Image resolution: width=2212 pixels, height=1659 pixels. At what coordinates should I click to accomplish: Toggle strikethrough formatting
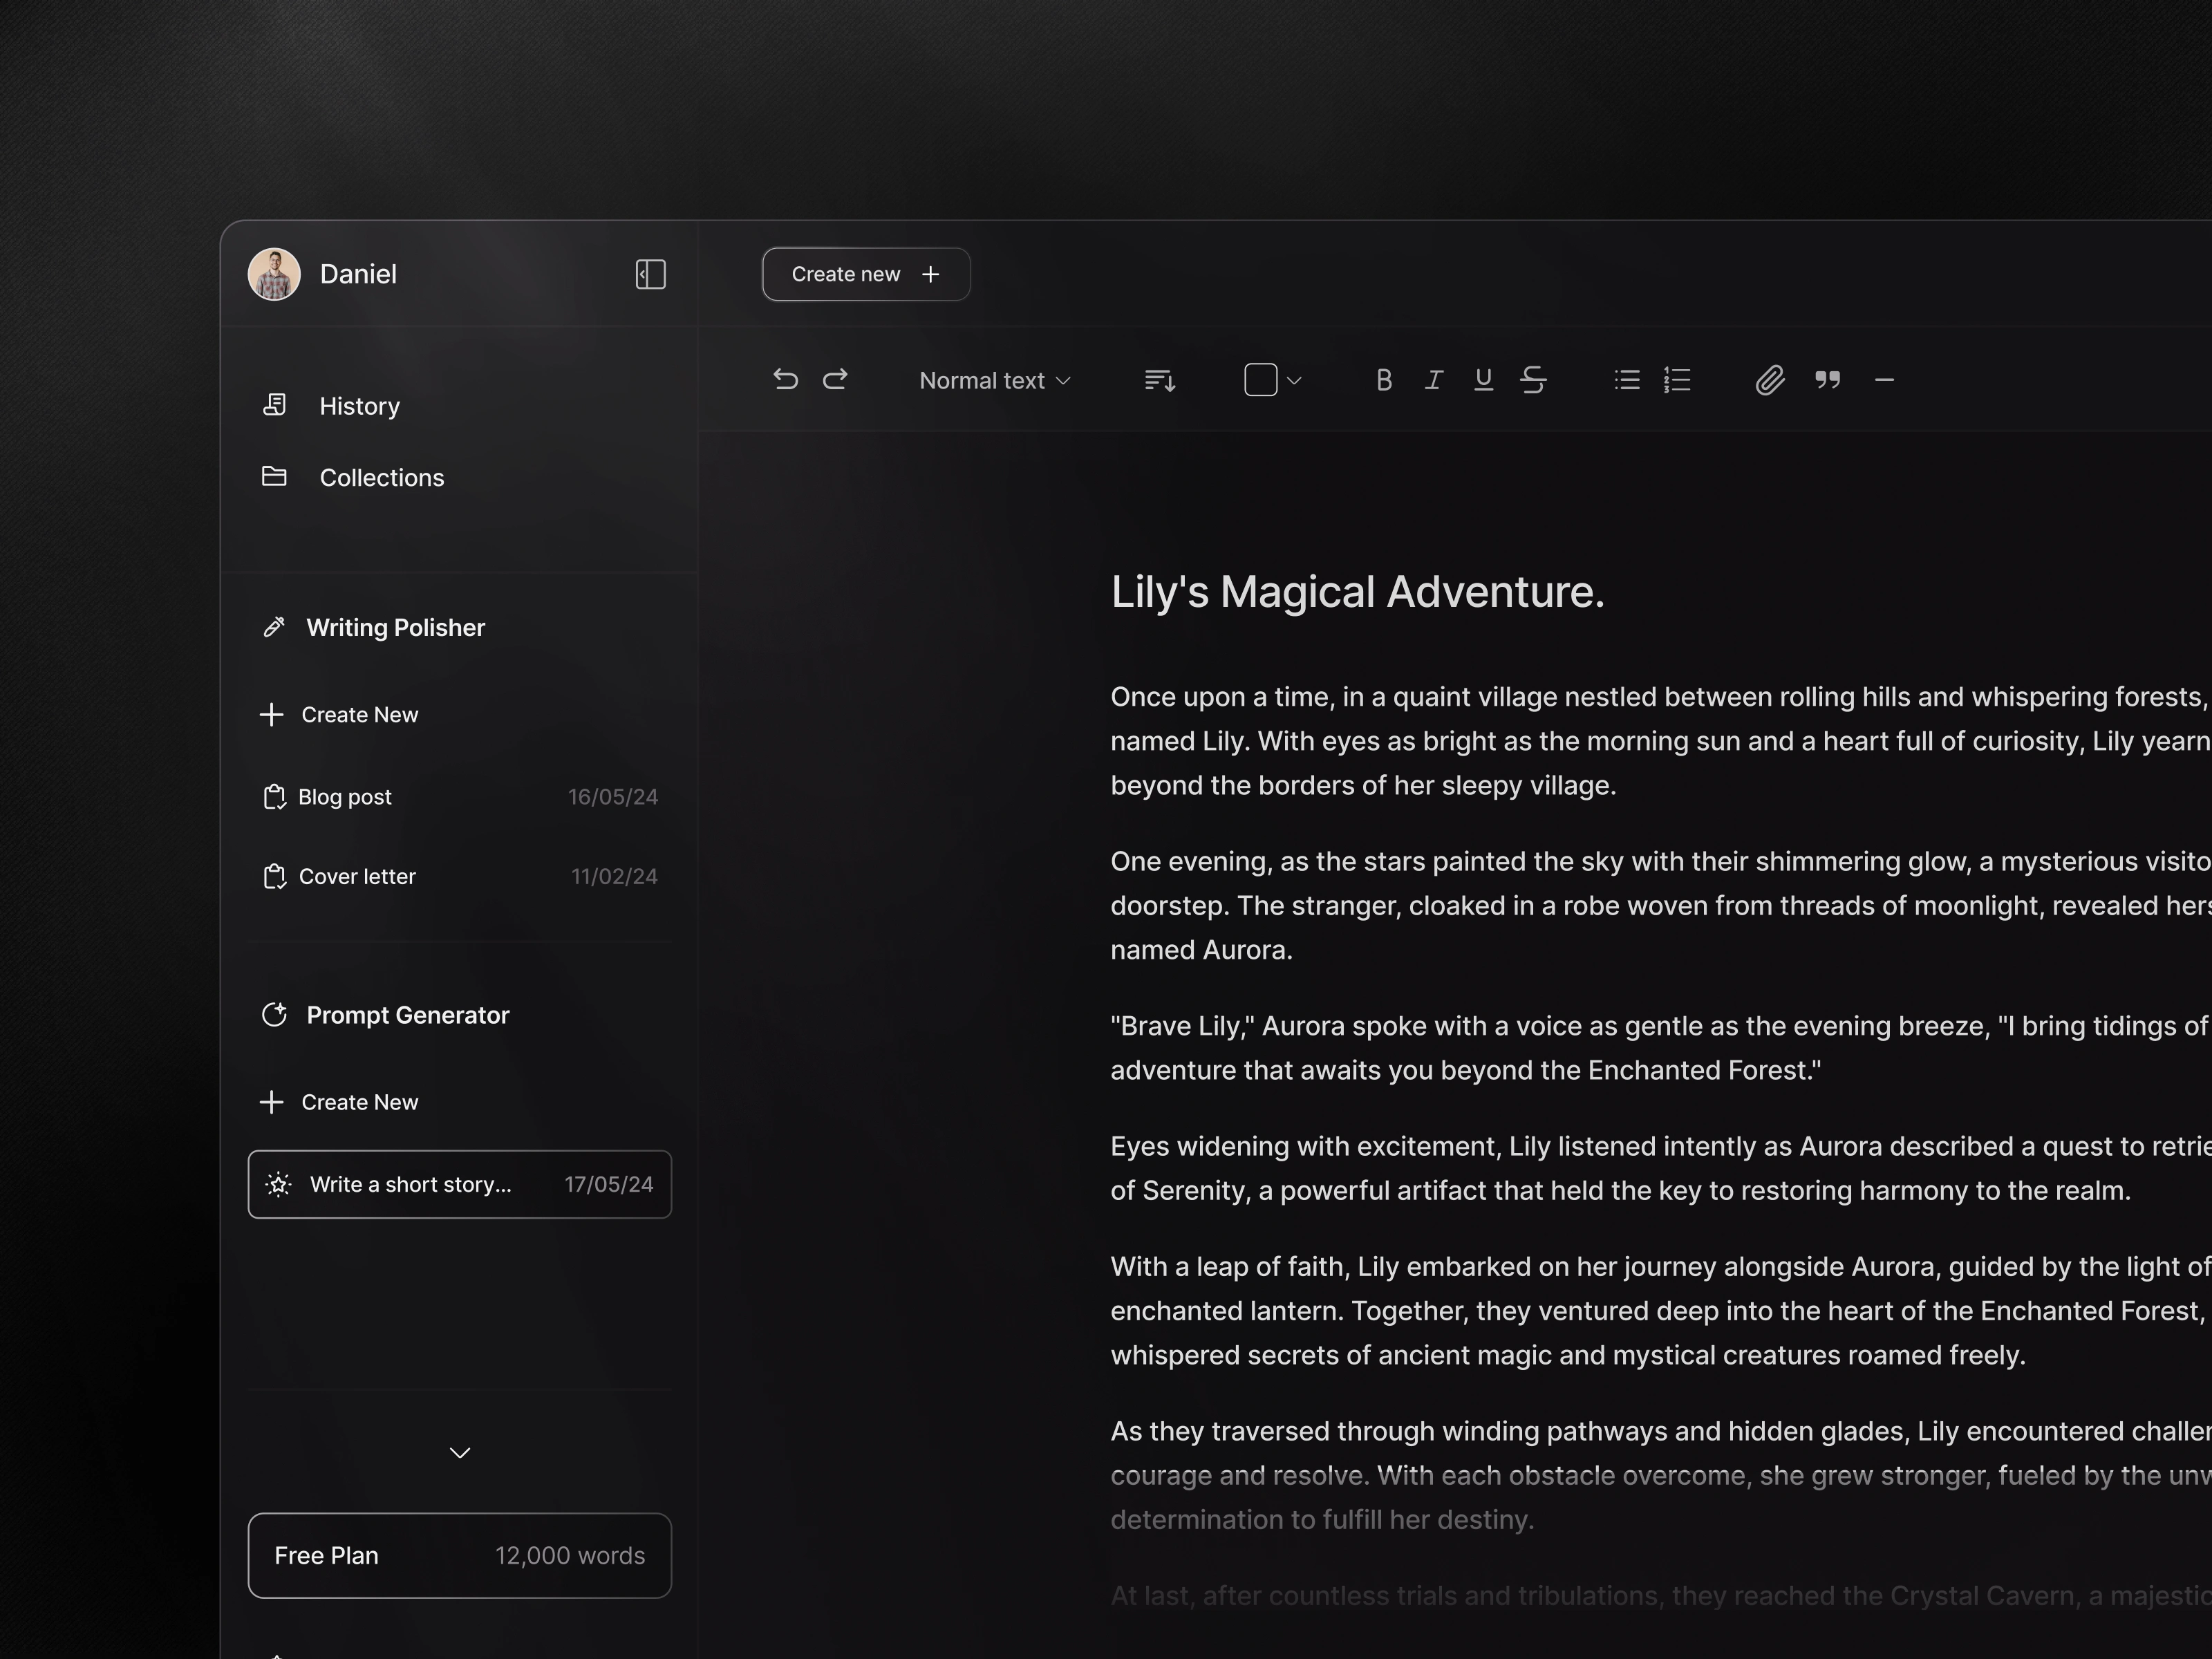[x=1533, y=380]
